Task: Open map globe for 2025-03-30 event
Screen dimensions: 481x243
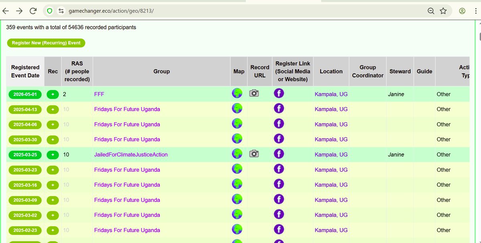Action: tap(237, 139)
